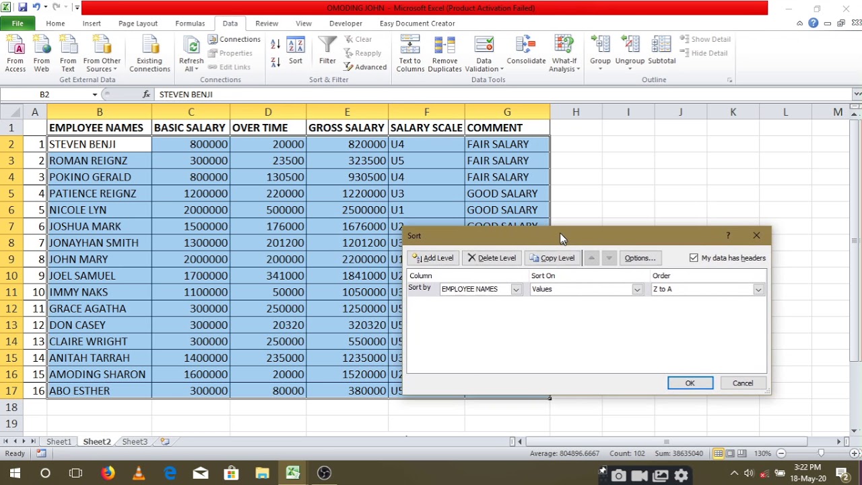Sort A to Z ascending icon

point(275,44)
